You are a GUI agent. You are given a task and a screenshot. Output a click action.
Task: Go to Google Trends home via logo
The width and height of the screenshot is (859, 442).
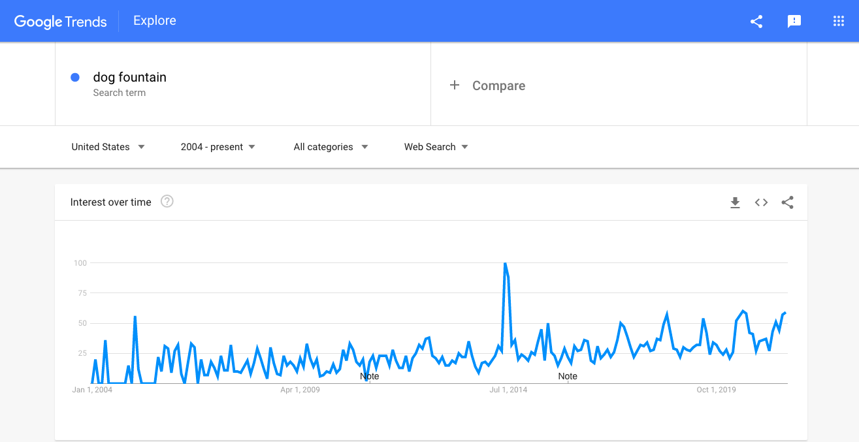coord(60,22)
